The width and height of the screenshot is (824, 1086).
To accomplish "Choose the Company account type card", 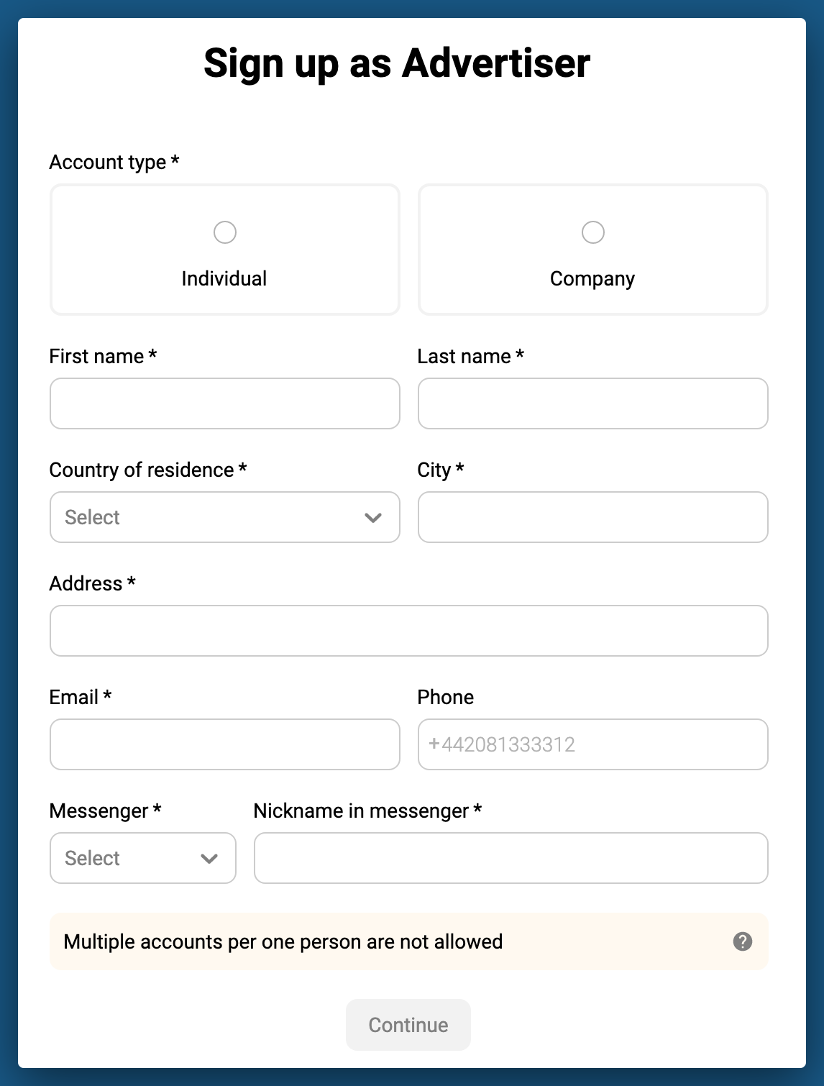I will click(593, 250).
